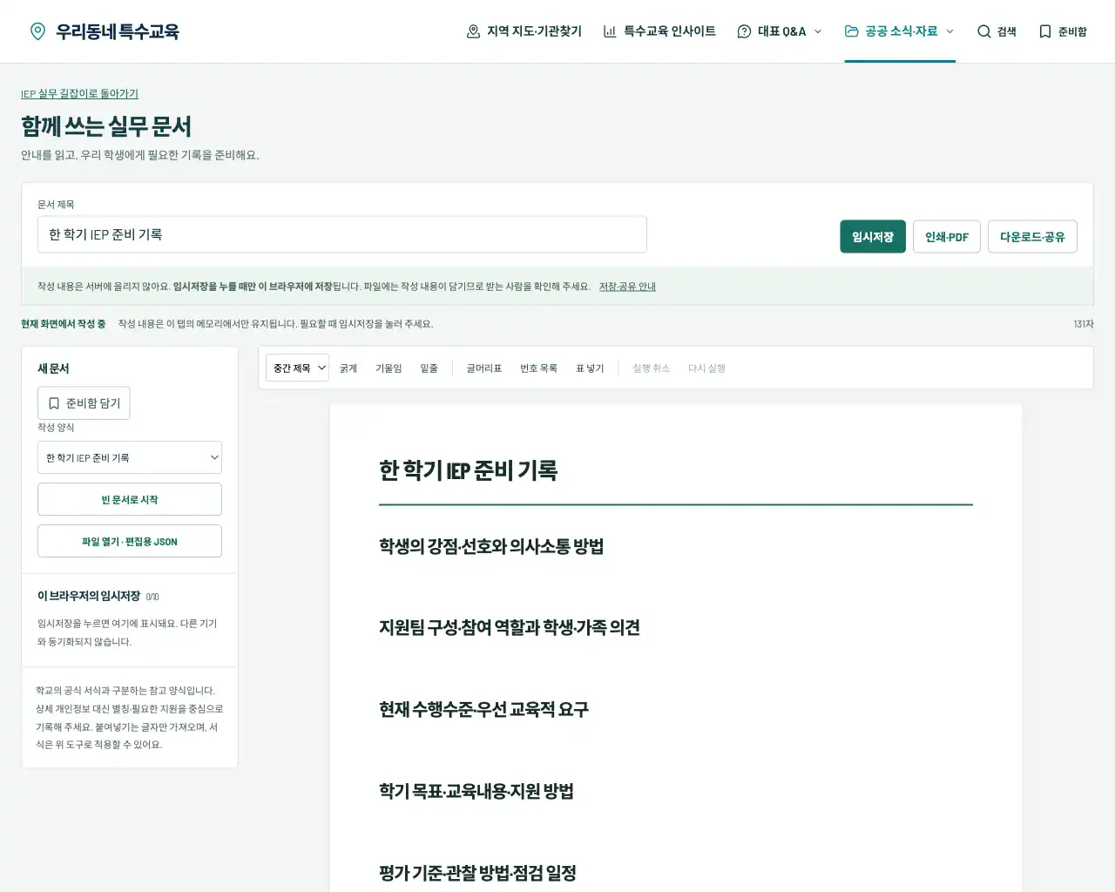Open 대표 Q&A menu item
This screenshot has height=892, width=1115.
[x=780, y=31]
